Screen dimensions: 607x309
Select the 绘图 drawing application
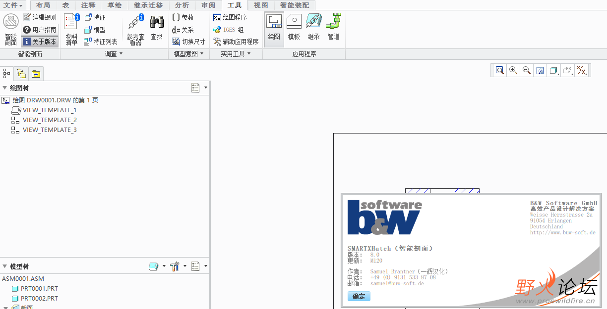(274, 29)
